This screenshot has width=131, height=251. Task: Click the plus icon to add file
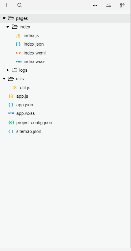[x=6, y=5]
